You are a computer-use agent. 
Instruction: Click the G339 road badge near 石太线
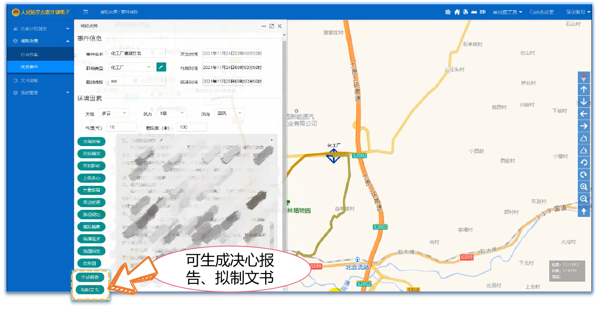point(467,257)
